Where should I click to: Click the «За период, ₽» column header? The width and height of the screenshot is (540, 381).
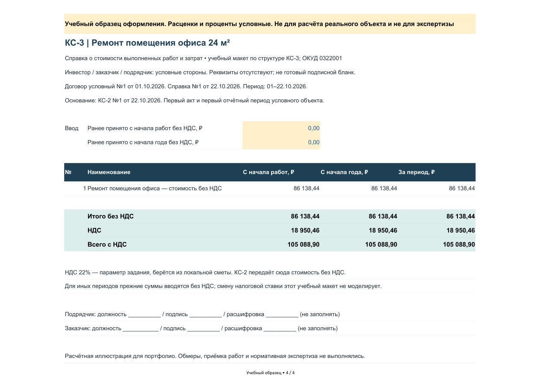(x=416, y=172)
